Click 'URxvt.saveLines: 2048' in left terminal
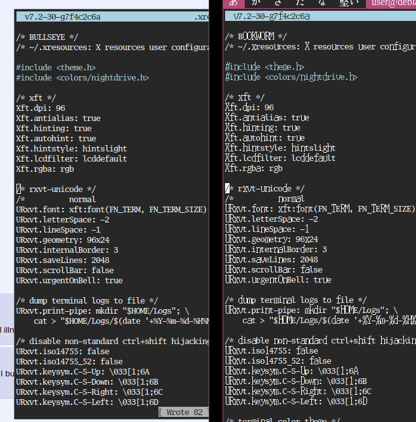The image size is (416, 422). point(63,260)
